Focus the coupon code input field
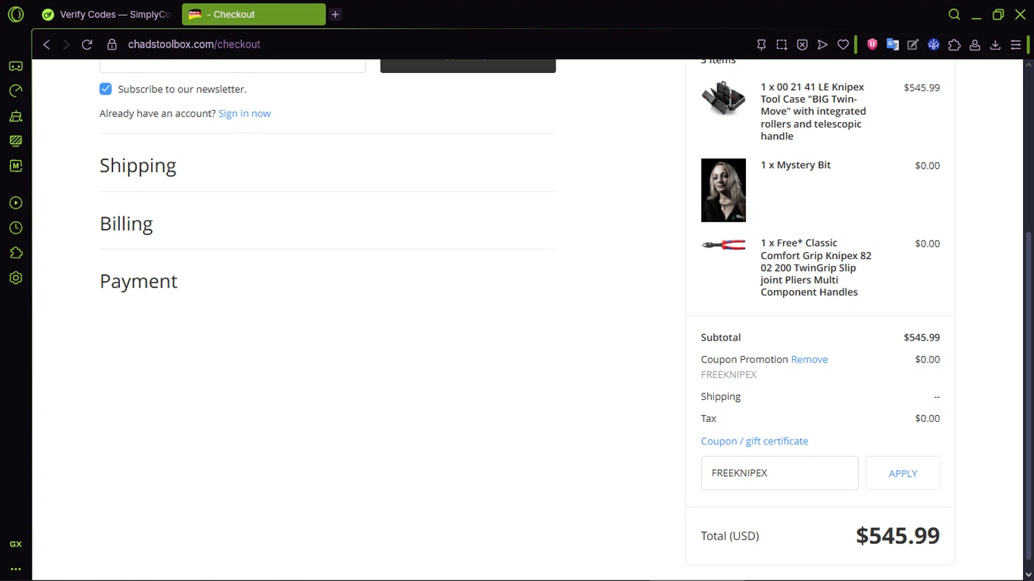Image resolution: width=1034 pixels, height=581 pixels. point(780,473)
